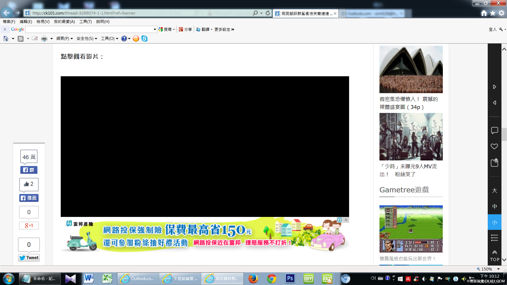Click the Facebook 推薦 recommend button
The width and height of the screenshot is (507, 285).
(29, 198)
